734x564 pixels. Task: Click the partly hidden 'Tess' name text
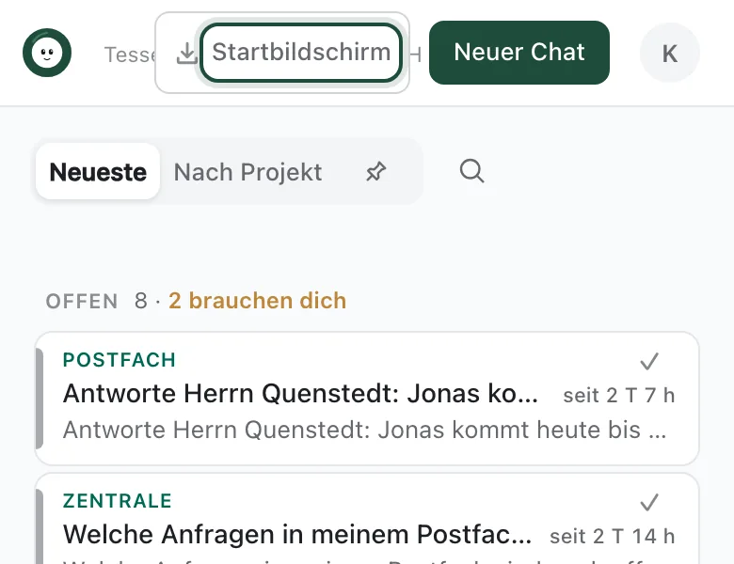130,55
